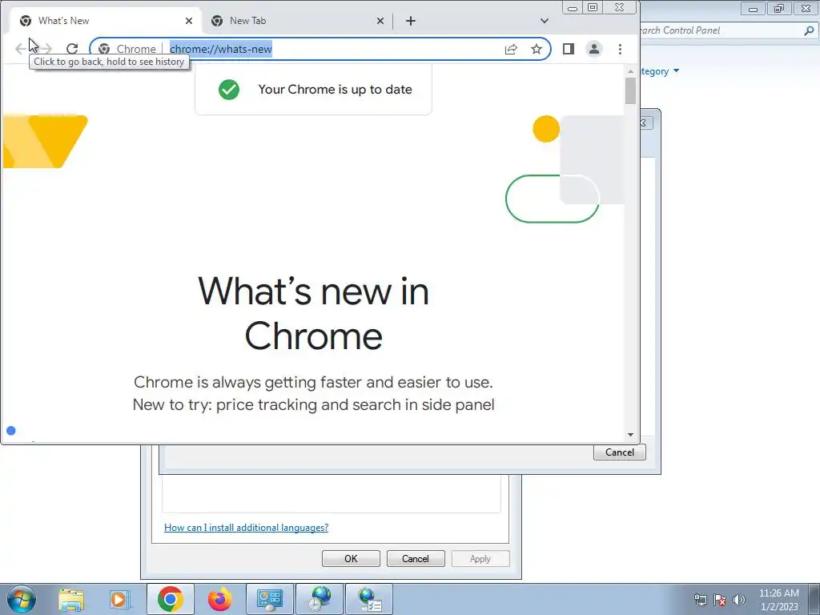Click the Show Desktop button
Screen dimensions: 820x615
click(814, 599)
